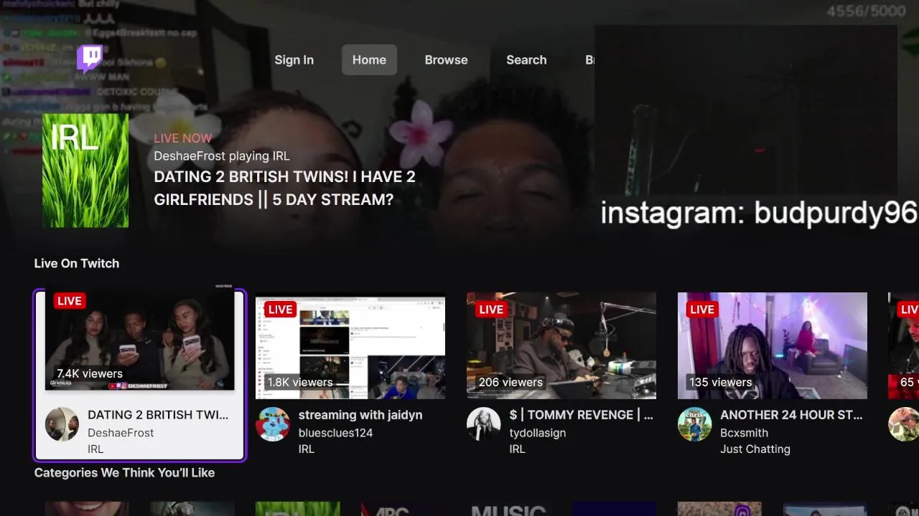Click LIVE badge on bluesclues124 card

pos(280,310)
